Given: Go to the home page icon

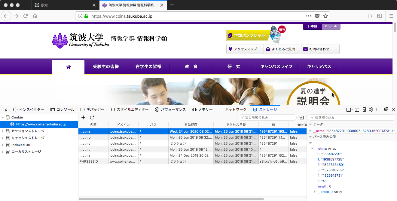Looking at the screenshot, I should coord(35,16).
